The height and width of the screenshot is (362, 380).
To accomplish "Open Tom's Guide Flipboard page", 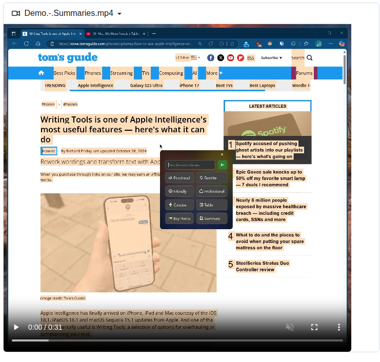I will (x=241, y=57).
